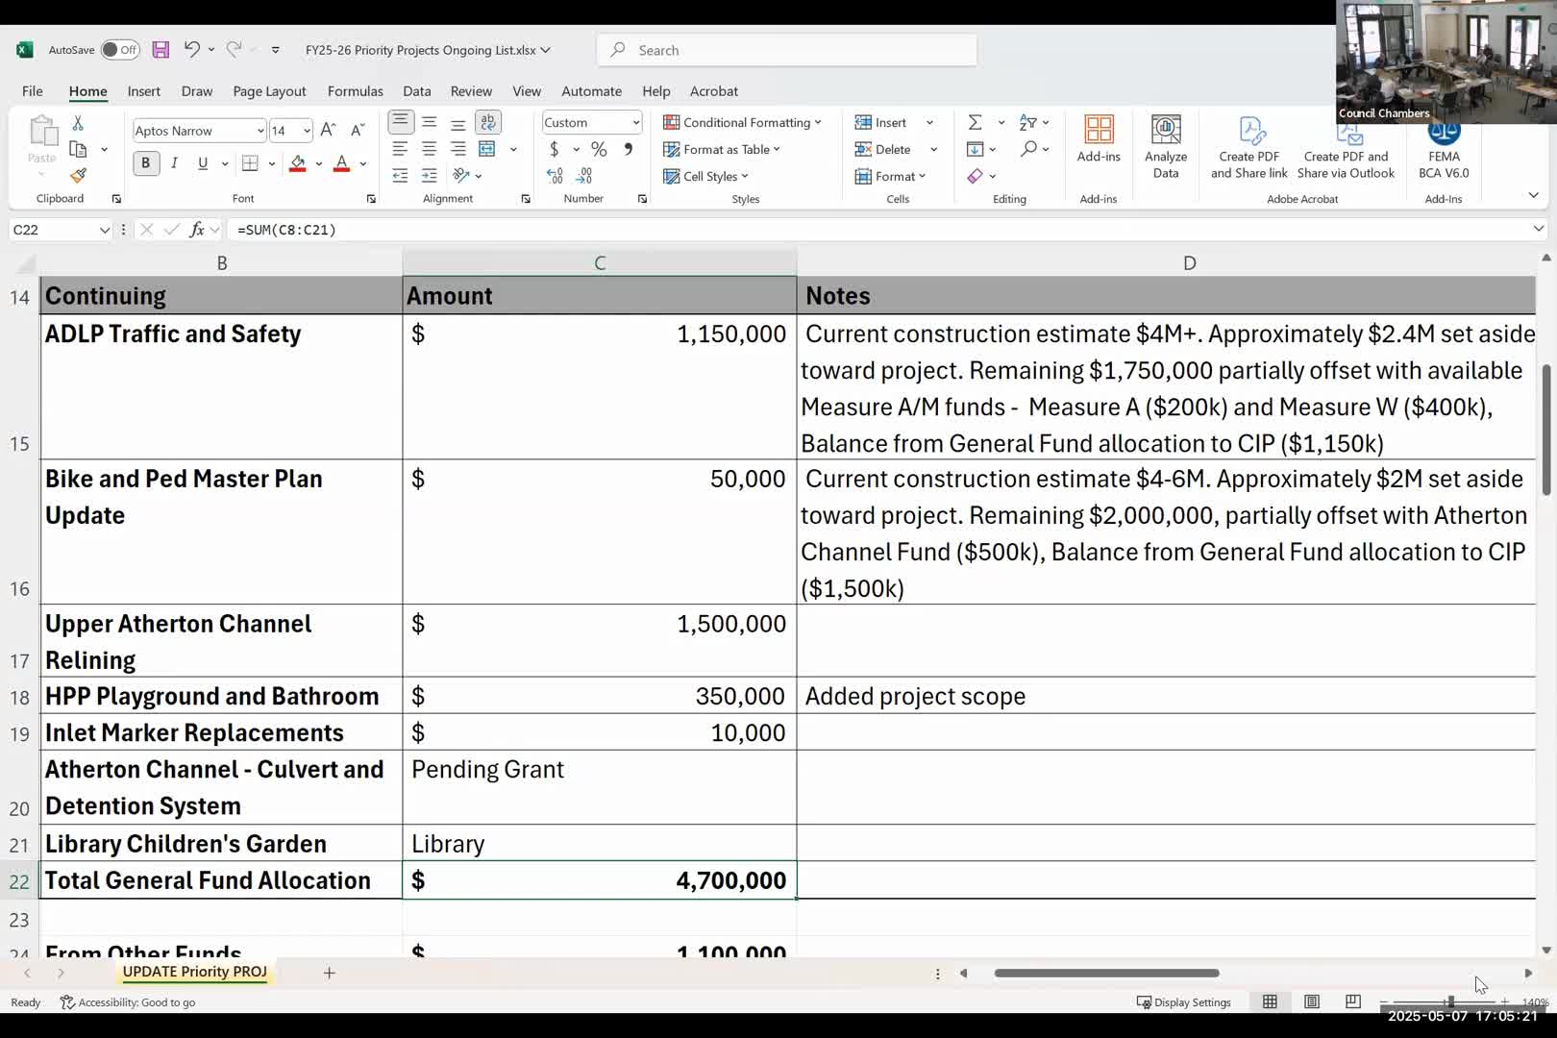Toggle Wrap Text in Alignment group
The height and width of the screenshot is (1038, 1557).
point(488,122)
